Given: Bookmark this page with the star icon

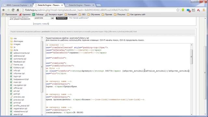Looking at the screenshot, I should (x=178, y=10).
